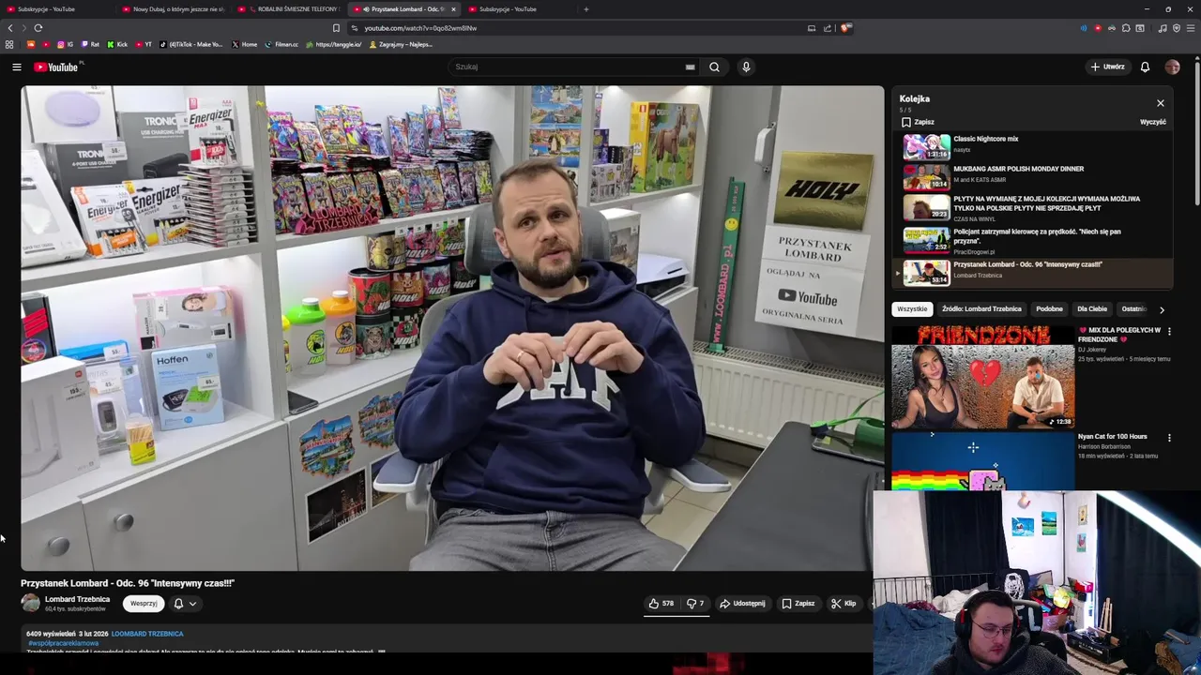The image size is (1201, 675).
Task: Open the Kick bookmark
Action: coord(116,44)
